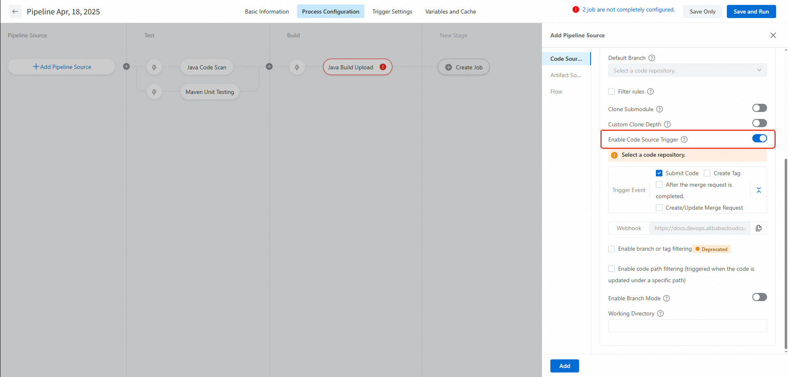The image size is (788, 377).
Task: Collapse the Trigger Event options
Action: click(x=759, y=190)
